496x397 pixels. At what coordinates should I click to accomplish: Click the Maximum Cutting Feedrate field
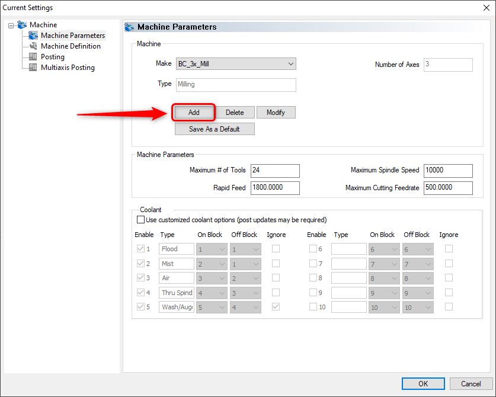pos(448,188)
